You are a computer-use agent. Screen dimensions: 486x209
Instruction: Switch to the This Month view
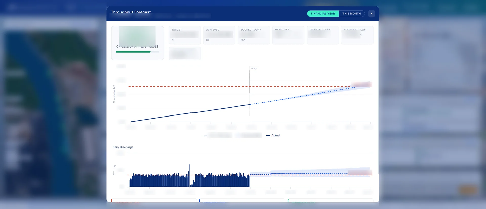click(352, 14)
